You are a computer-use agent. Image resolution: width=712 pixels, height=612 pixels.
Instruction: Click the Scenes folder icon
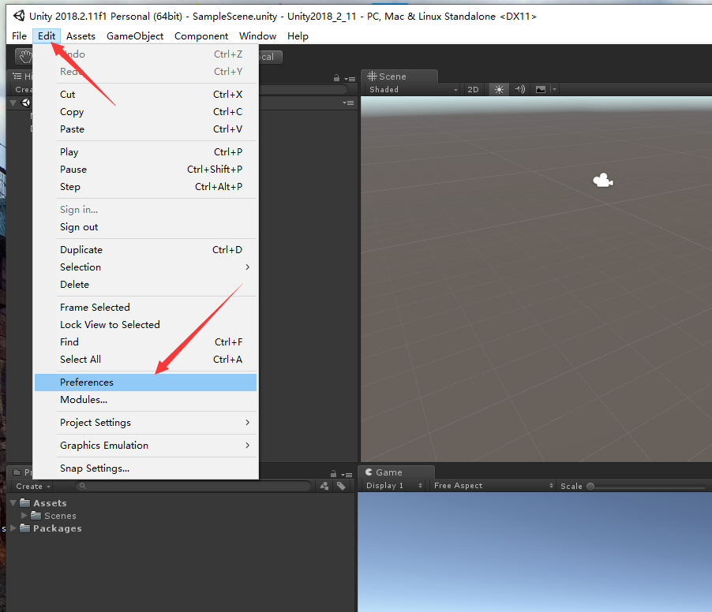point(36,515)
